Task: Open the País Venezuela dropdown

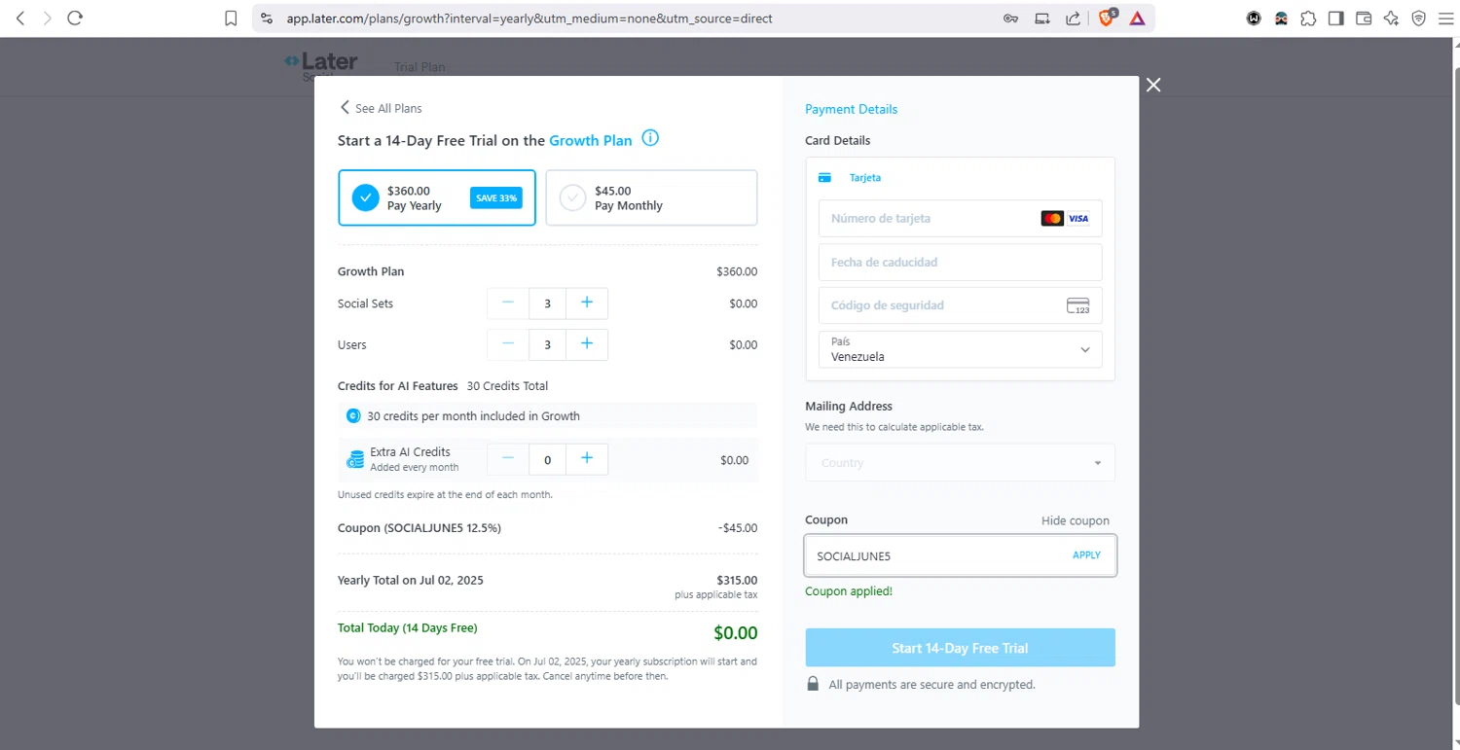Action: (x=960, y=349)
